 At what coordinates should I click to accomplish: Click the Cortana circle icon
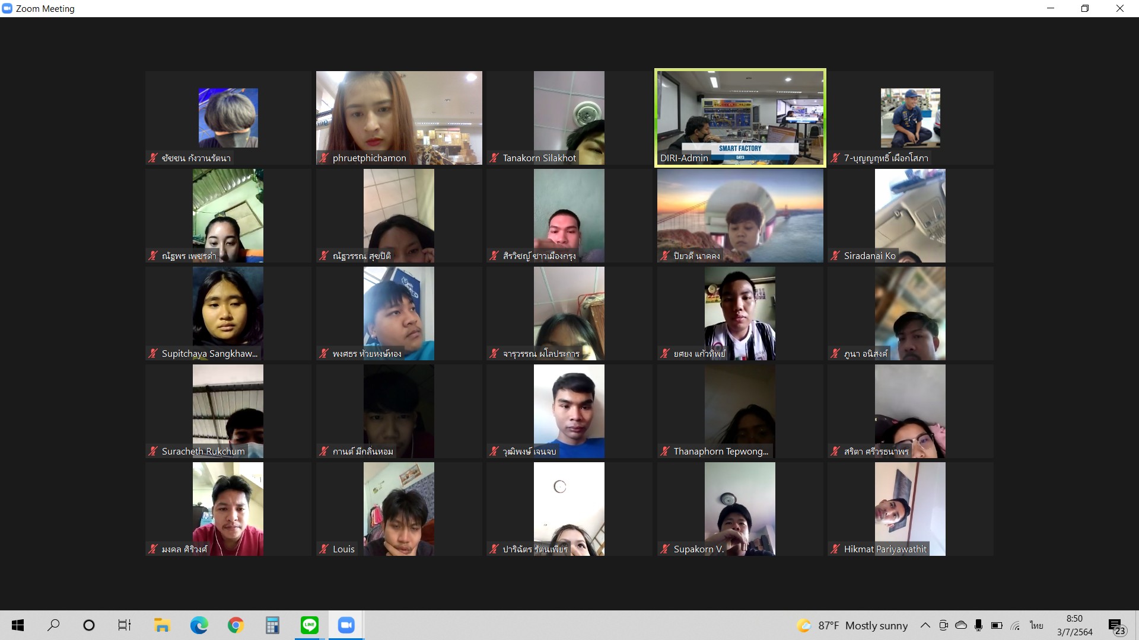pyautogui.click(x=89, y=625)
